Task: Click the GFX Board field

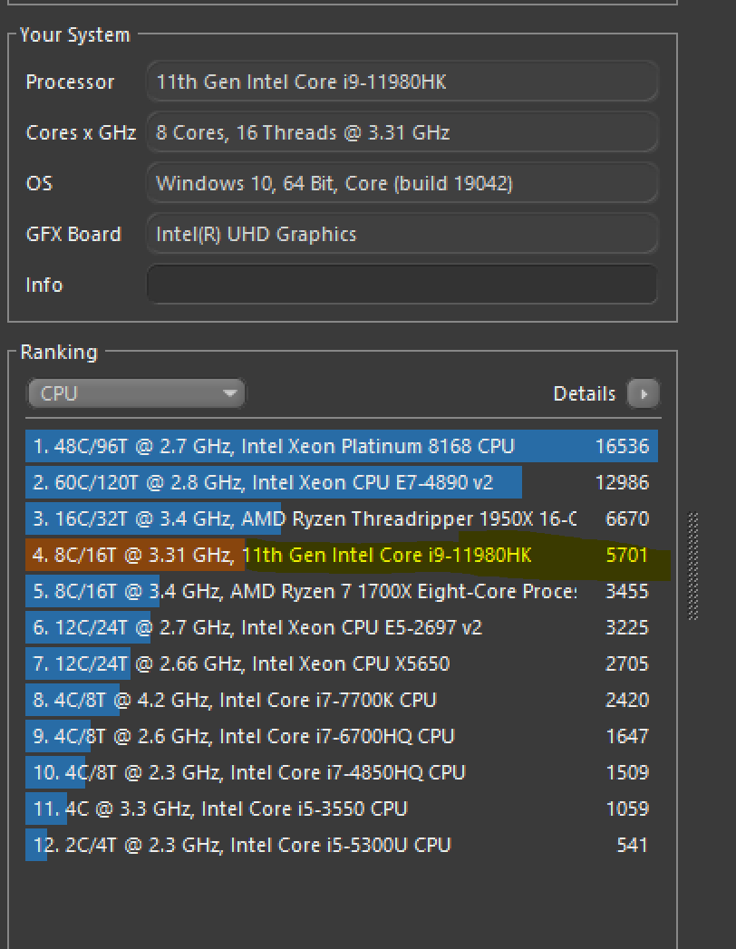Action: pyautogui.click(x=402, y=234)
